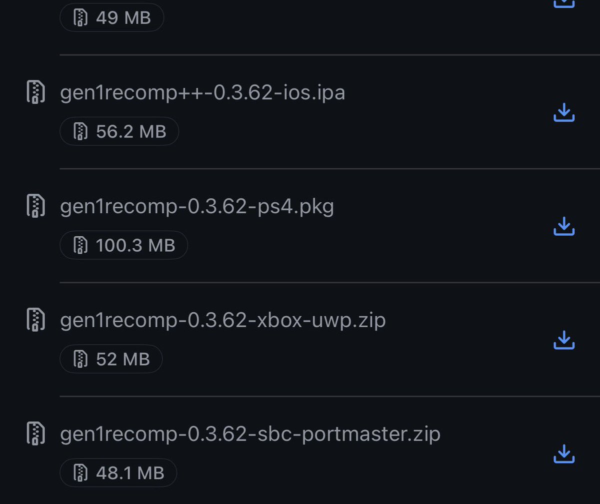The height and width of the screenshot is (504, 600).
Task: Download the xbox-uwp.zip asset
Action: tap(564, 340)
